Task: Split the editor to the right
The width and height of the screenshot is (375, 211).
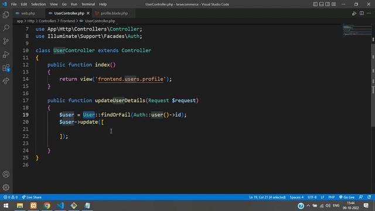Action: [362, 13]
